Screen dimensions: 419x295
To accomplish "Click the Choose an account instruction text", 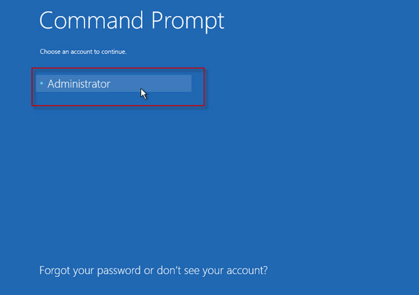I will coord(83,52).
